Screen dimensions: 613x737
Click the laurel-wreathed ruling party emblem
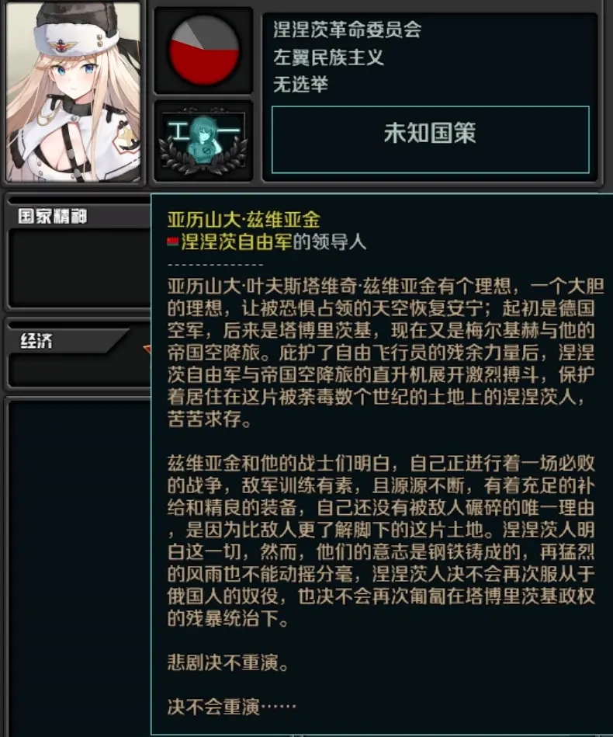[x=203, y=140]
